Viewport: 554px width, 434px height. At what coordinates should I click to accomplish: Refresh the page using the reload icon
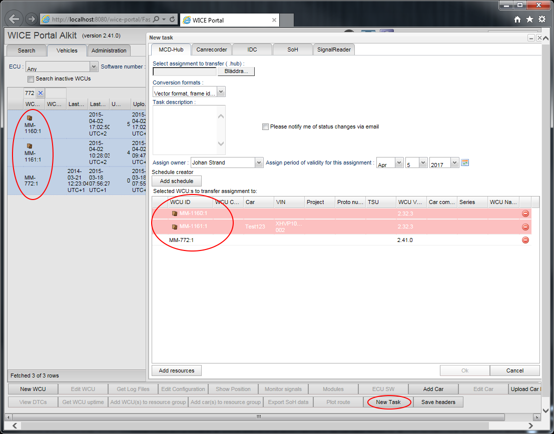[x=173, y=19]
